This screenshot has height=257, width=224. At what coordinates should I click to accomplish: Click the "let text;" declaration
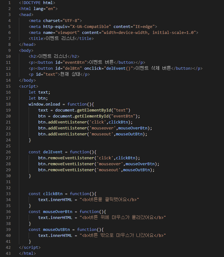click(39, 92)
